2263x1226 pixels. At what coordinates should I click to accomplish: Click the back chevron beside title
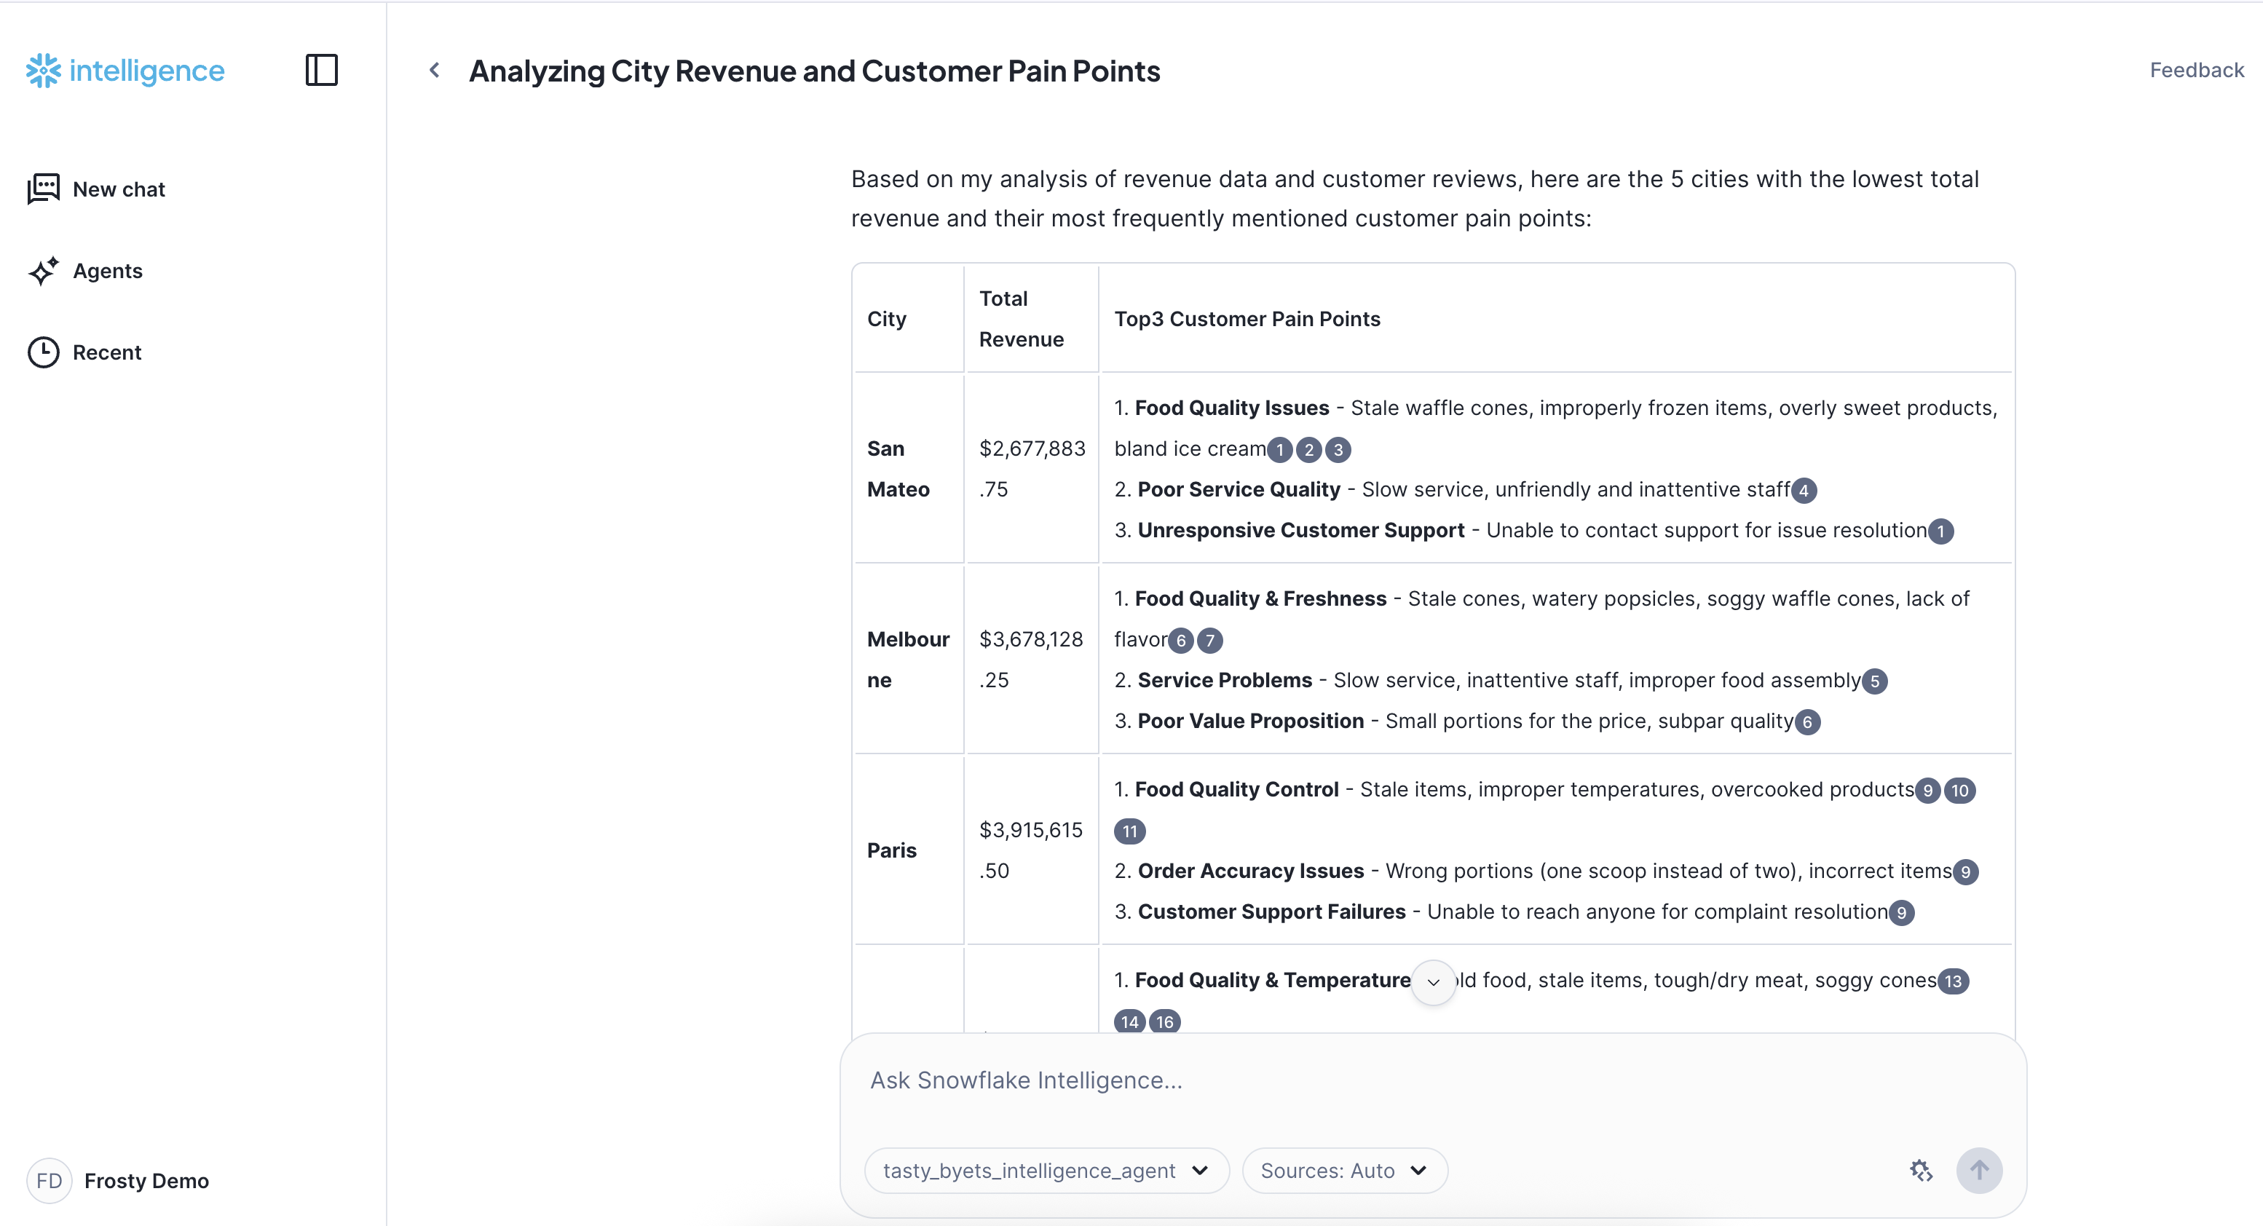(x=435, y=71)
